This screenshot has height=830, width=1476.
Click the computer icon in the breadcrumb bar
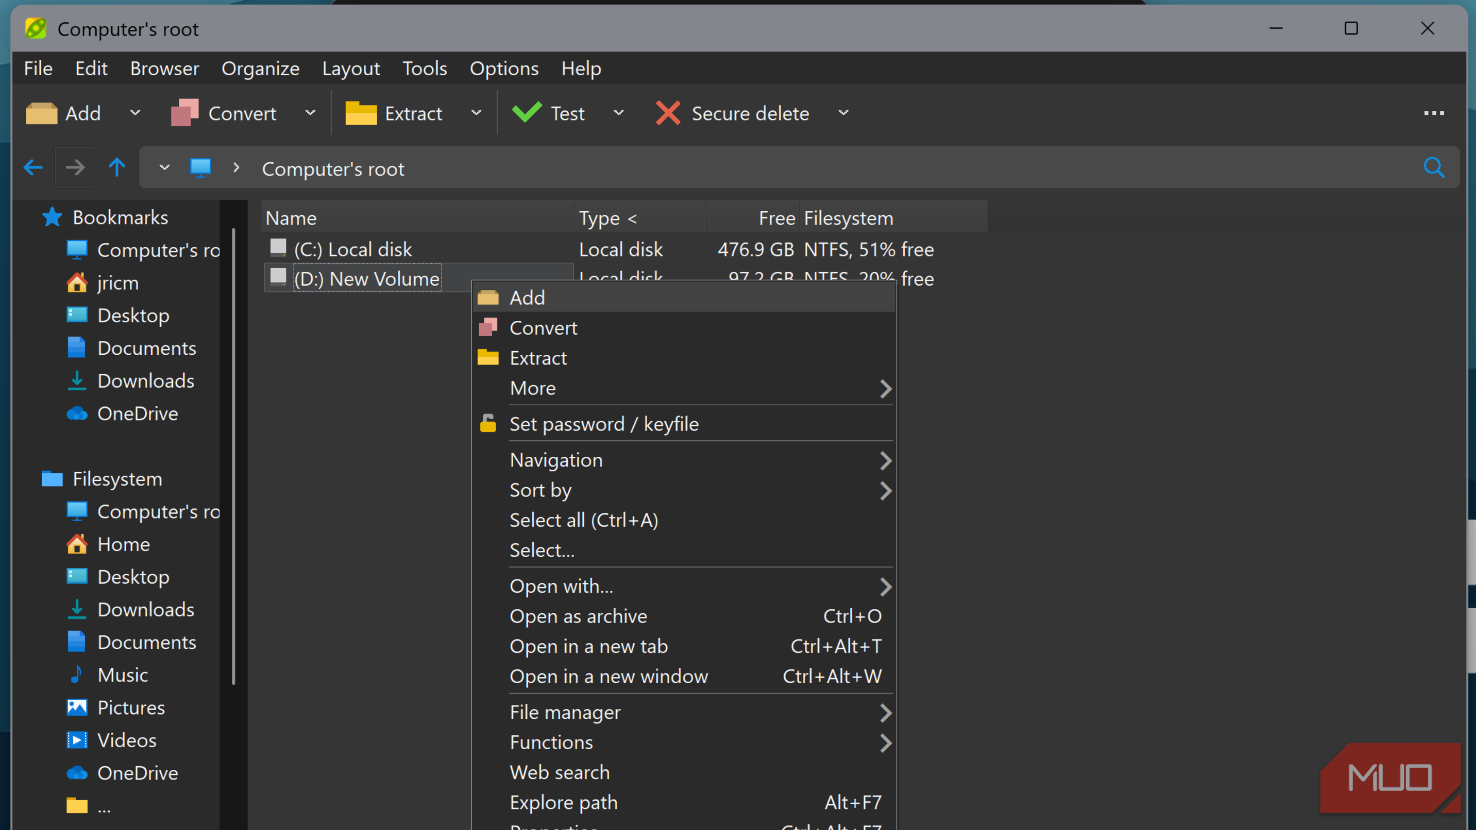[x=200, y=168]
